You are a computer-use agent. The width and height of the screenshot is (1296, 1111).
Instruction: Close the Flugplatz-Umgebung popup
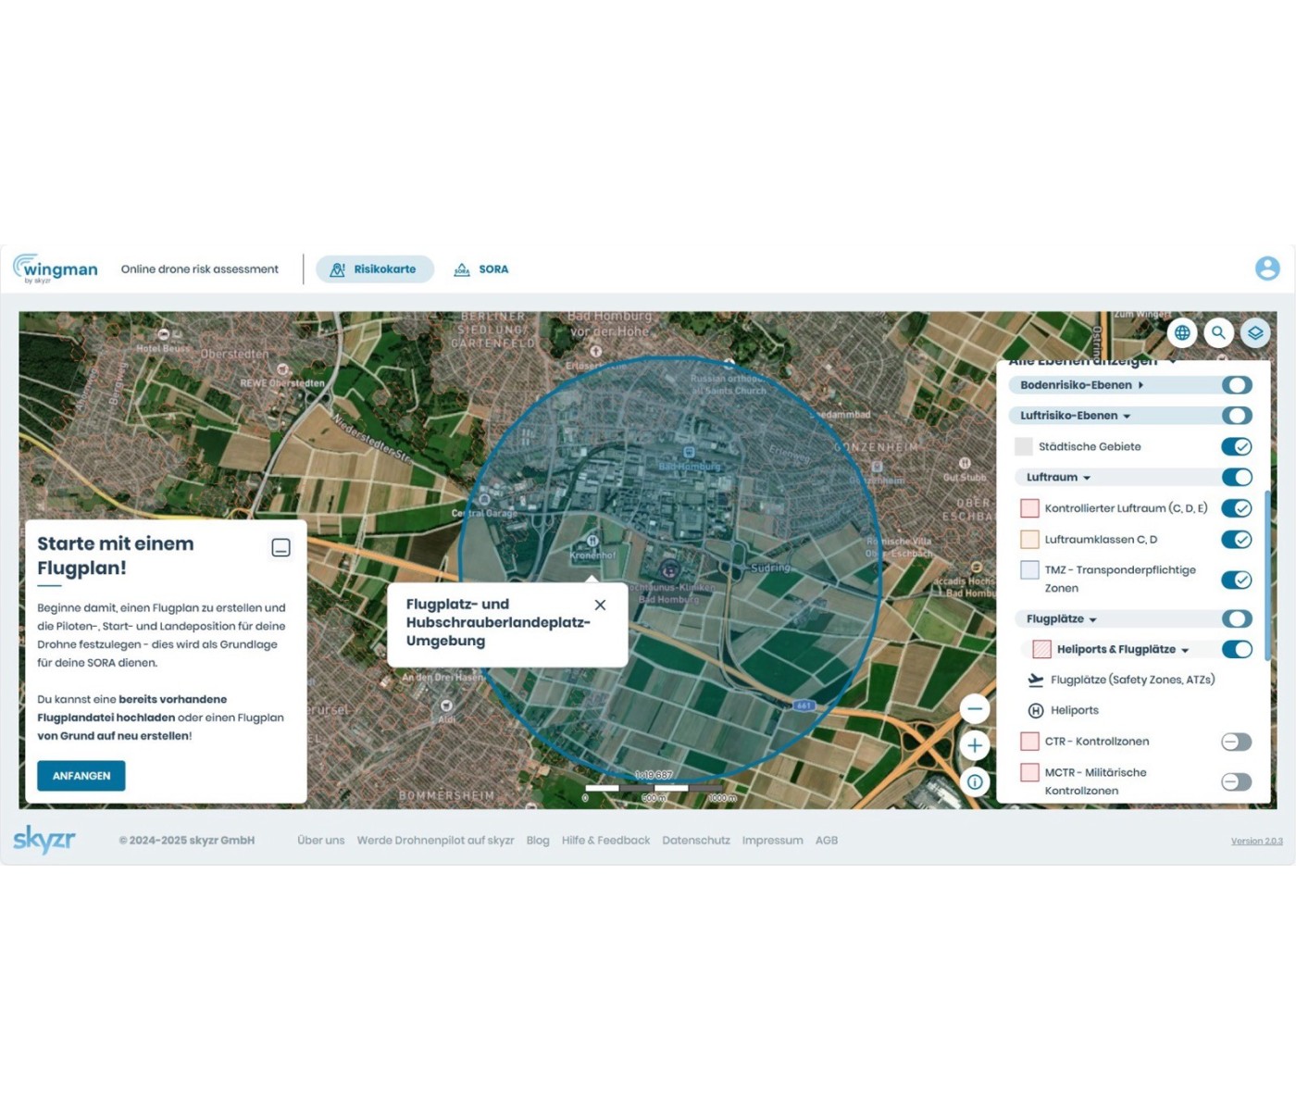pyautogui.click(x=600, y=605)
